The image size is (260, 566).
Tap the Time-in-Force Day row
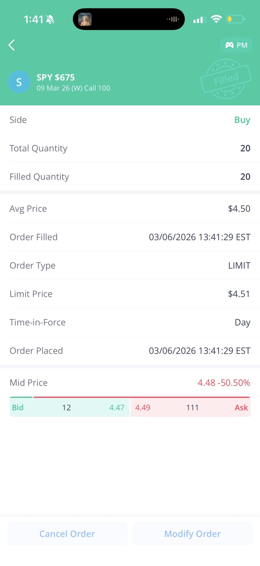[x=130, y=322]
